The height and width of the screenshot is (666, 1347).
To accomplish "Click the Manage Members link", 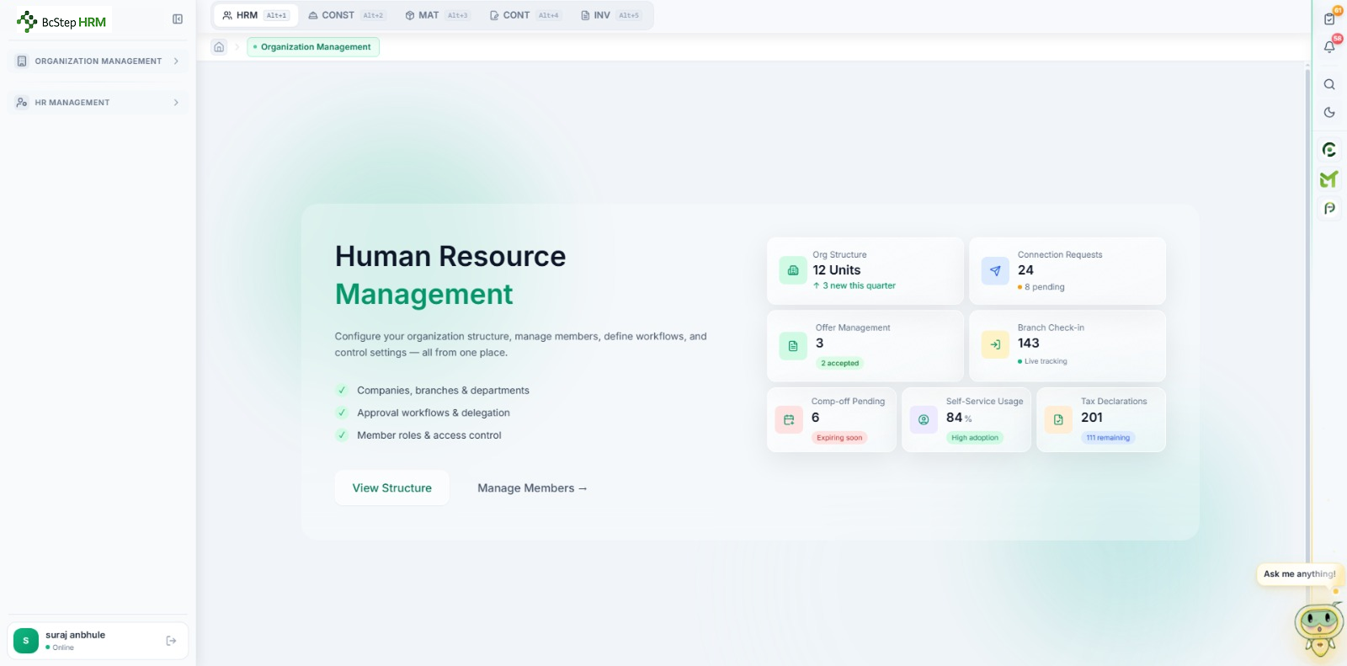I will click(x=532, y=488).
